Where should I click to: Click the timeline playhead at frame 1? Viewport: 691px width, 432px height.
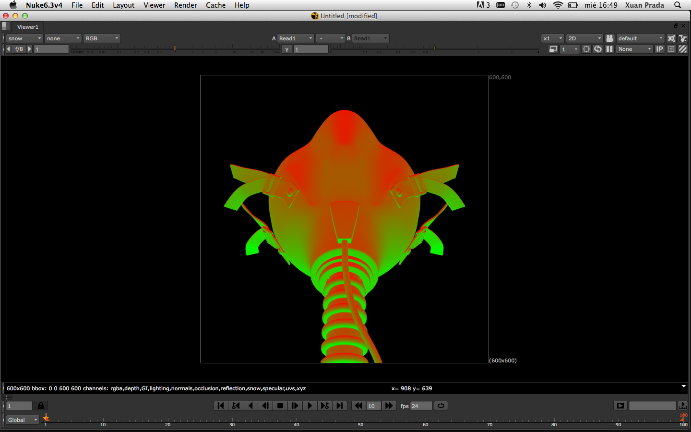pyautogui.click(x=46, y=418)
